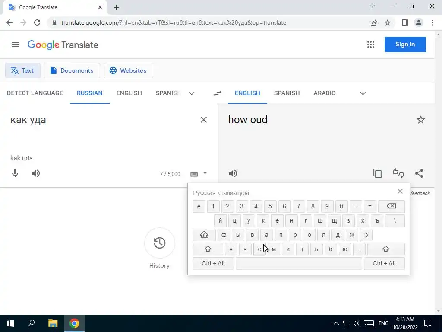This screenshot has height=332, width=442.
Task: Click the ю key
Action: pos(345,249)
